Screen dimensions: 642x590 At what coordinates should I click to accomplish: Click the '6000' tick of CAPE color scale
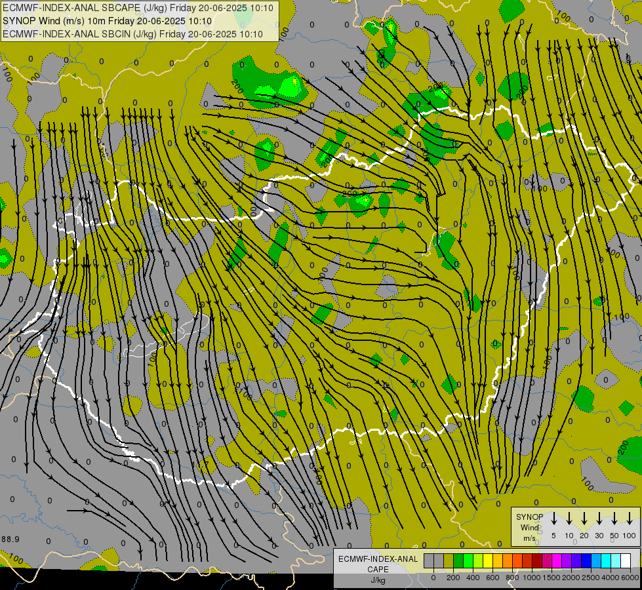630,578
